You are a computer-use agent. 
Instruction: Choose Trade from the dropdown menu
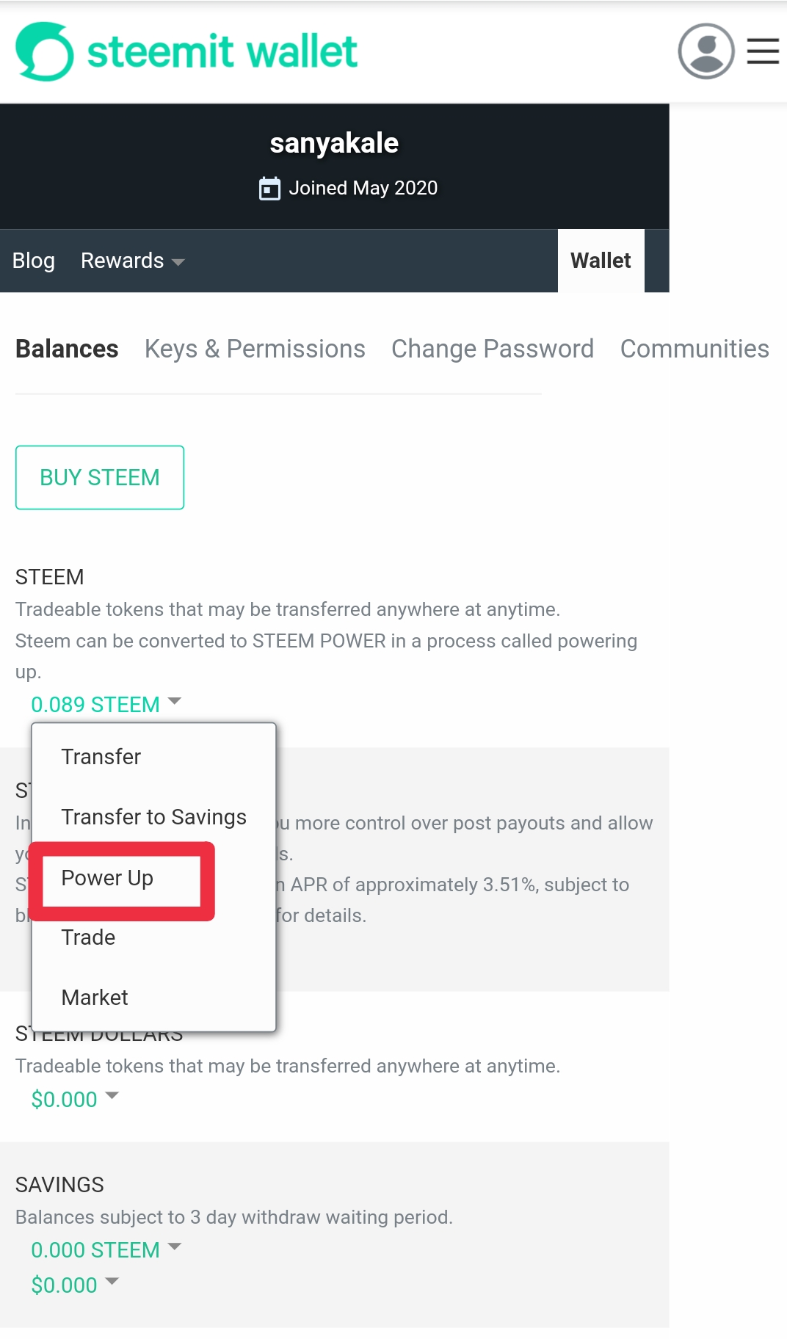[88, 937]
